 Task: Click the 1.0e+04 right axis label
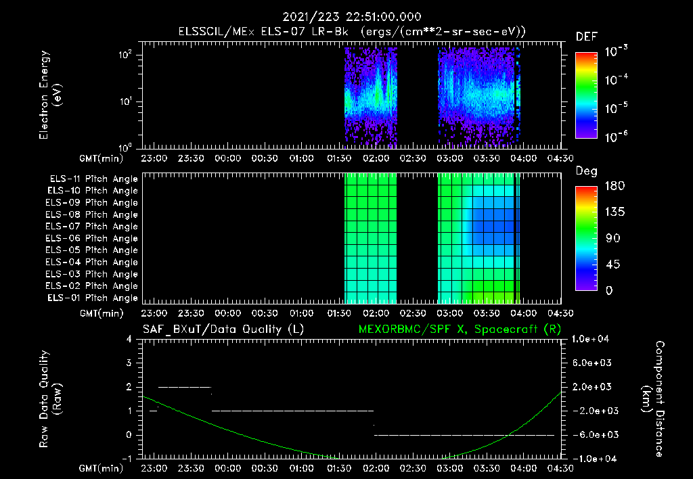pos(590,340)
